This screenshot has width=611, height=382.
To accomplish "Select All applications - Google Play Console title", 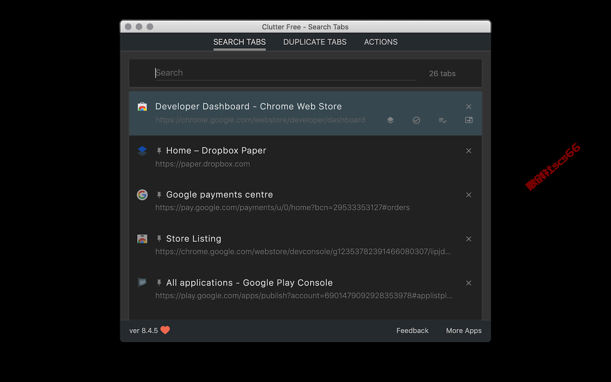I will (250, 283).
